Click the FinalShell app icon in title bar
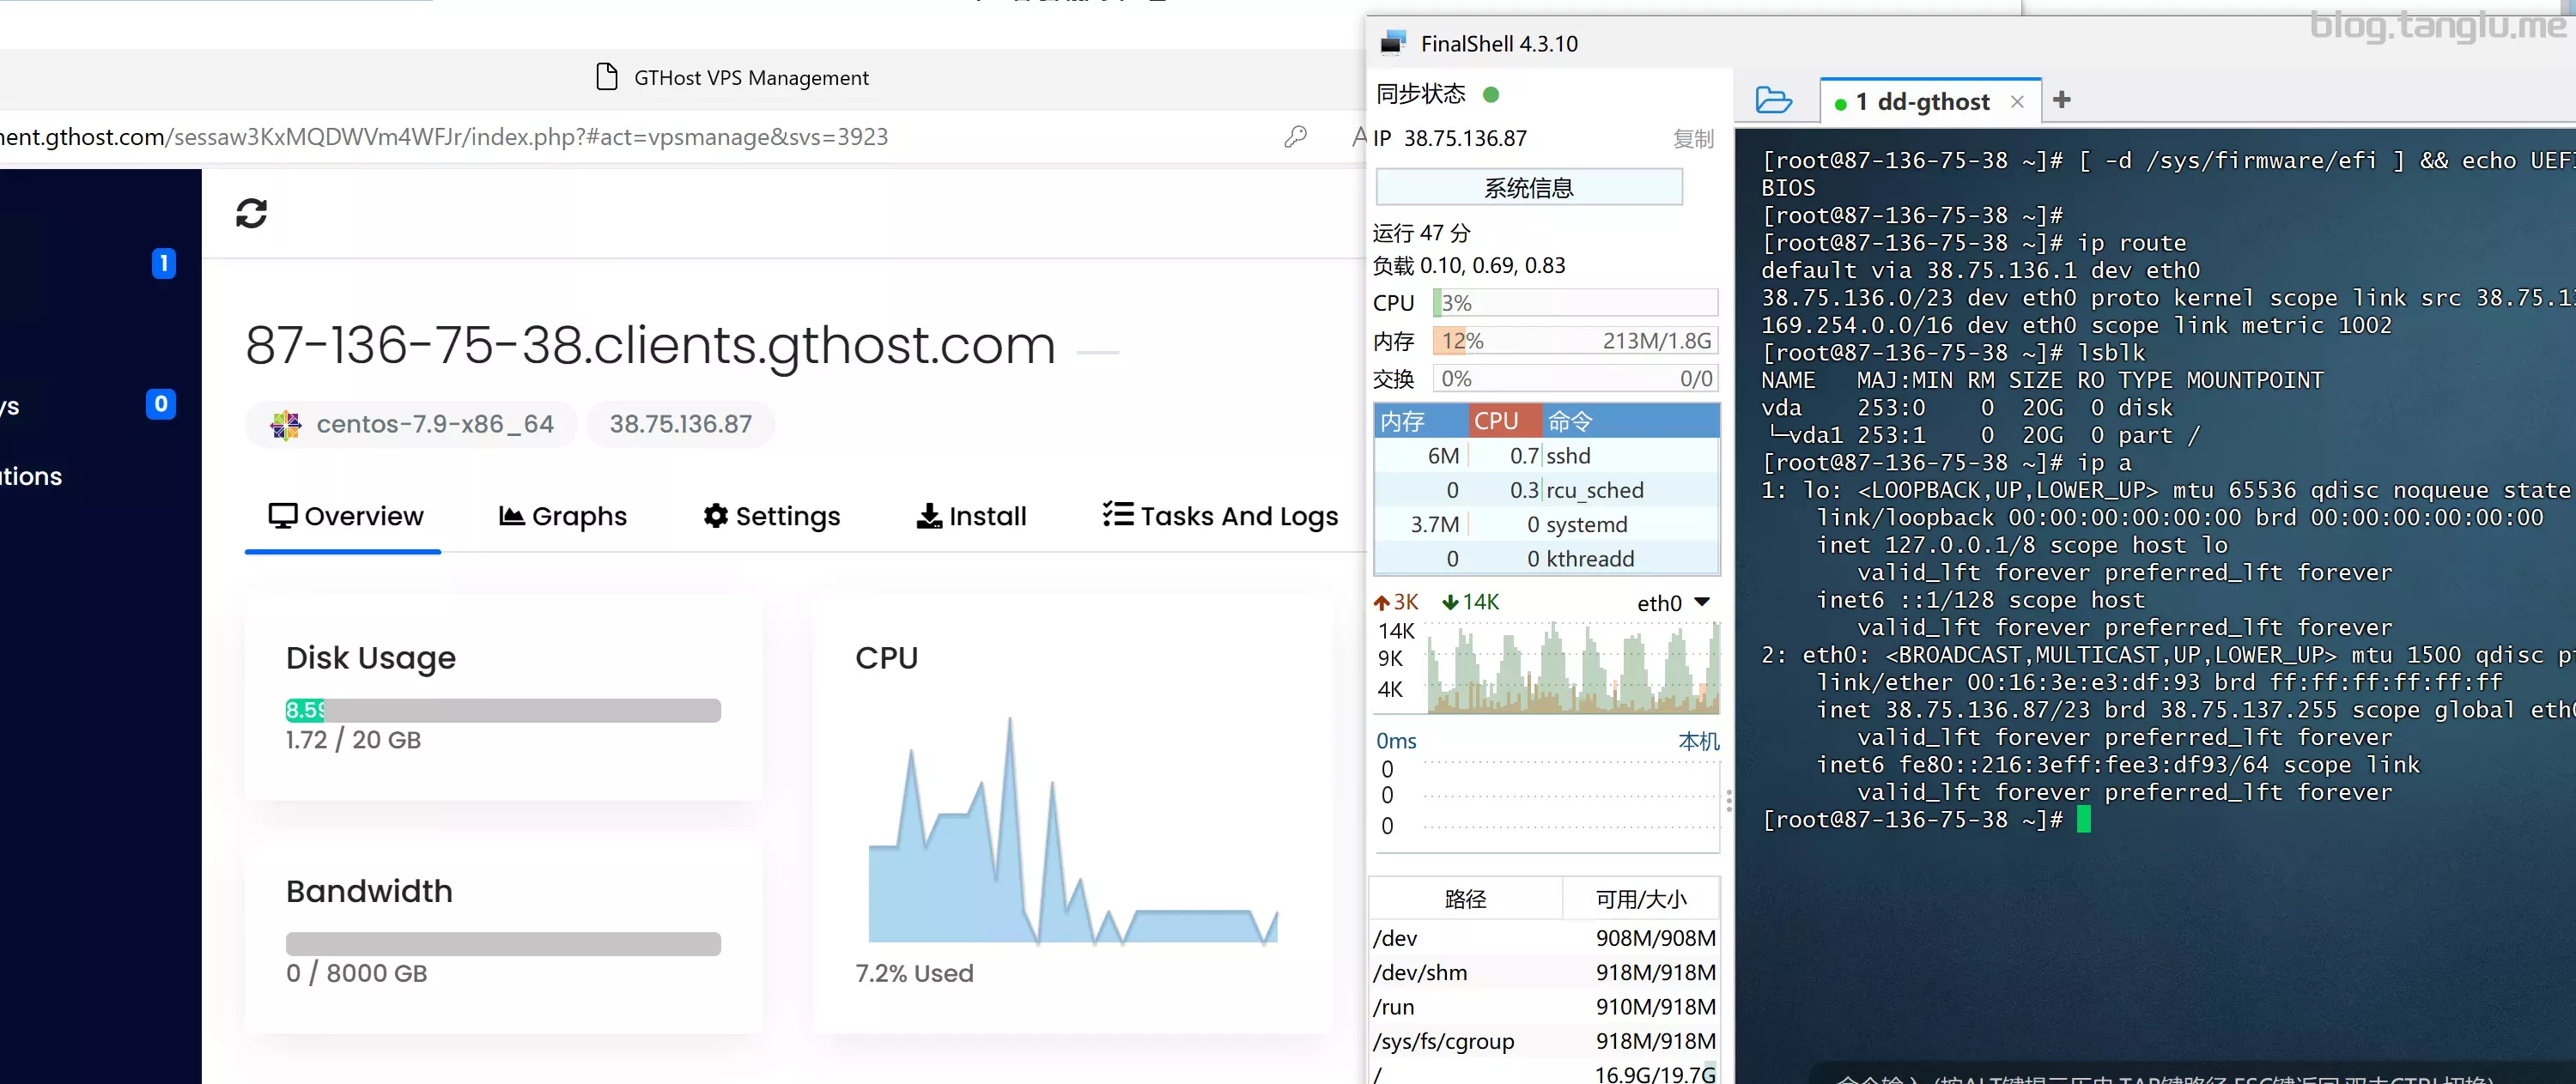 1393,43
